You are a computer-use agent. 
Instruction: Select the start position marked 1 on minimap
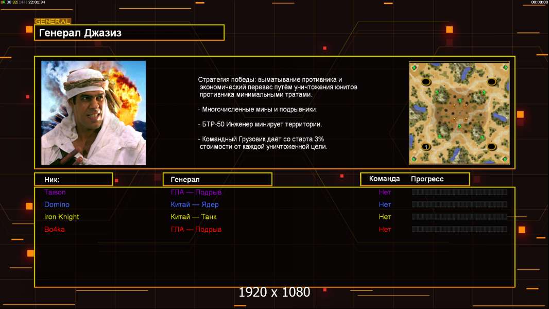(x=426, y=147)
